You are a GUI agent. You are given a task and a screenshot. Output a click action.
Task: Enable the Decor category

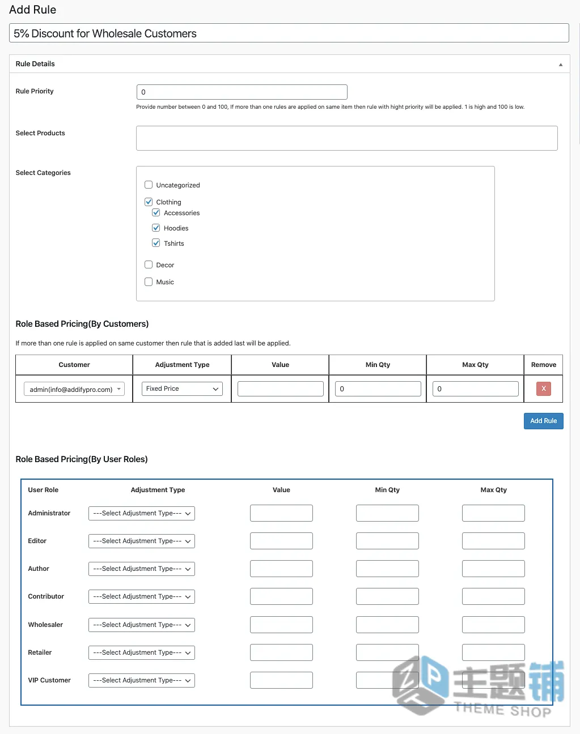click(x=149, y=264)
